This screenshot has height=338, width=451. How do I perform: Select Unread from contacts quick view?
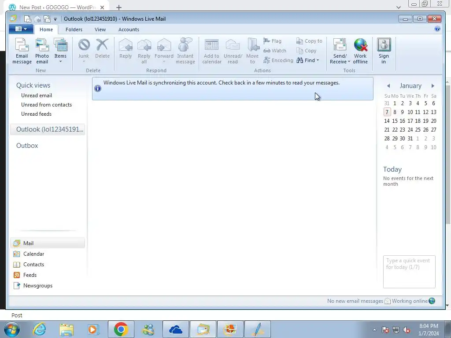click(x=46, y=105)
